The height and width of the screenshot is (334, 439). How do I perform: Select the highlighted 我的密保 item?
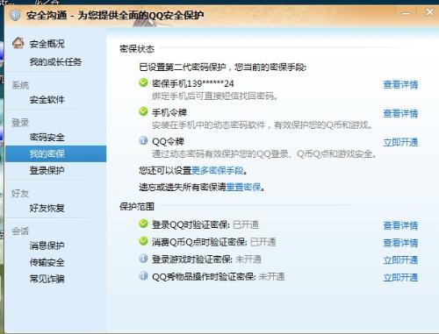click(55, 153)
